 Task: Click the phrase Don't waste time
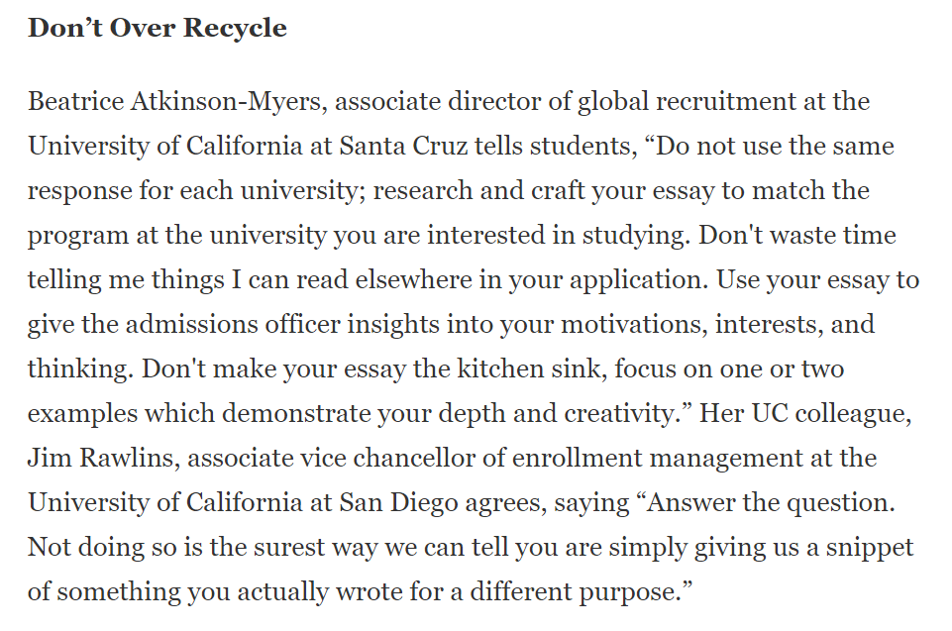coord(797,235)
